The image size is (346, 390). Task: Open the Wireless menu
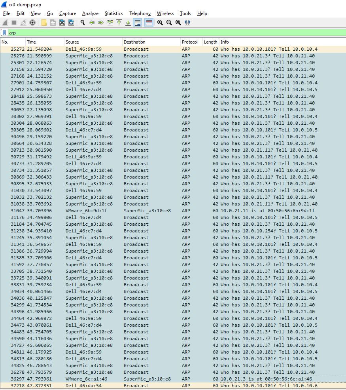pyautogui.click(x=165, y=13)
